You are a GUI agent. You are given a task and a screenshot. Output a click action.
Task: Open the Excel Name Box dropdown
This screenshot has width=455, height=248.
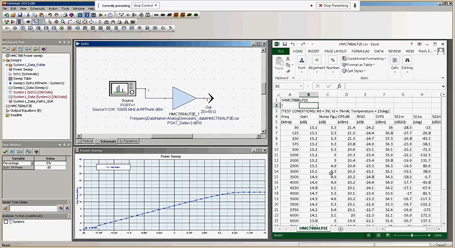[x=301, y=86]
